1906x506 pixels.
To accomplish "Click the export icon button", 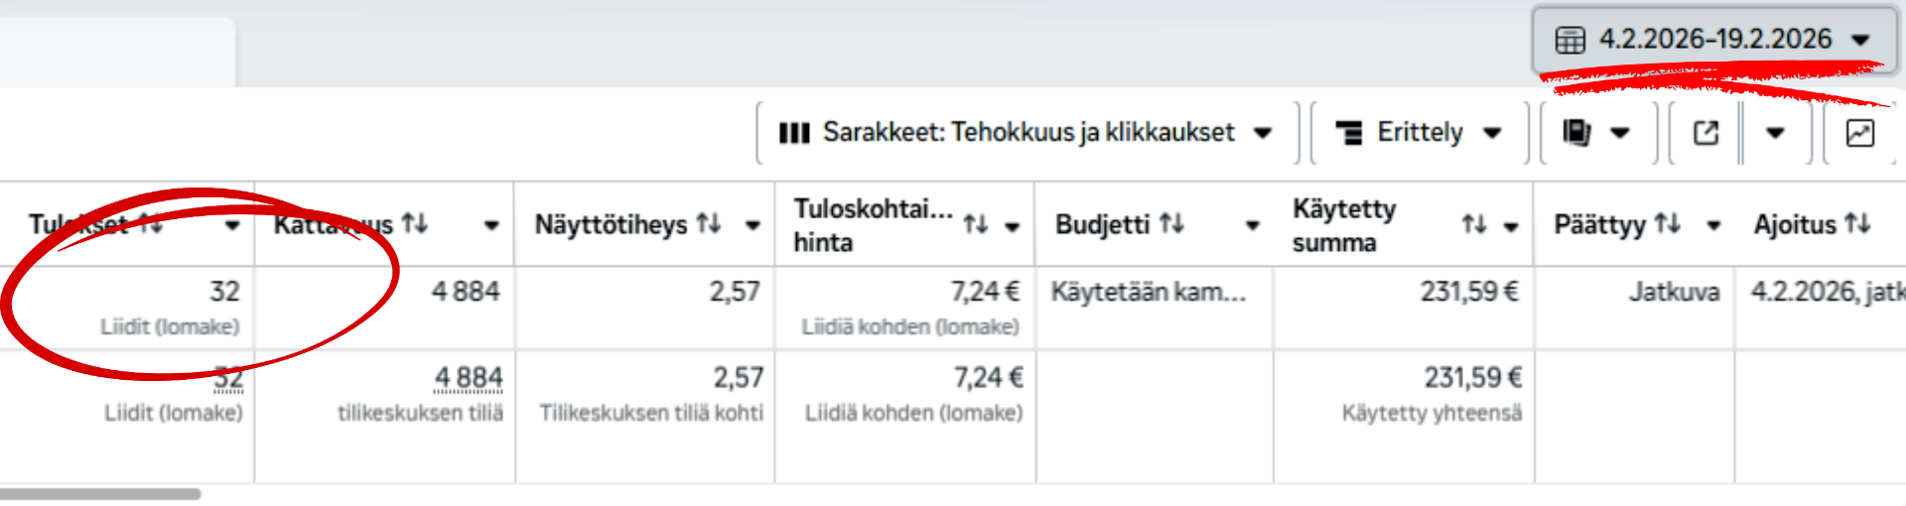I will pos(1705,133).
